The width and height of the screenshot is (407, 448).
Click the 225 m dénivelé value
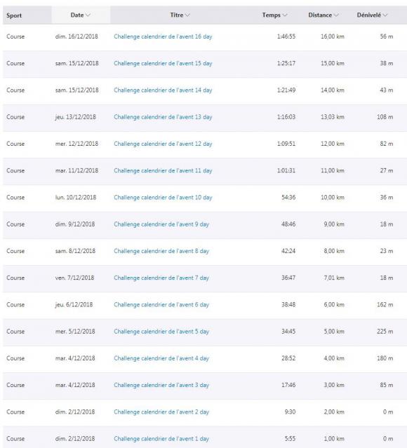(385, 332)
